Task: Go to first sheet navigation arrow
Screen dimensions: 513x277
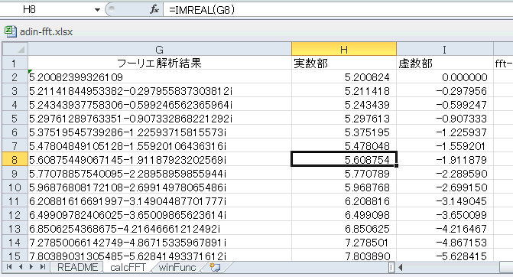Action: [9, 267]
